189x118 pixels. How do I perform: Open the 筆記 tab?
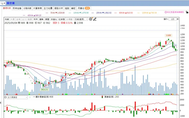point(73,8)
